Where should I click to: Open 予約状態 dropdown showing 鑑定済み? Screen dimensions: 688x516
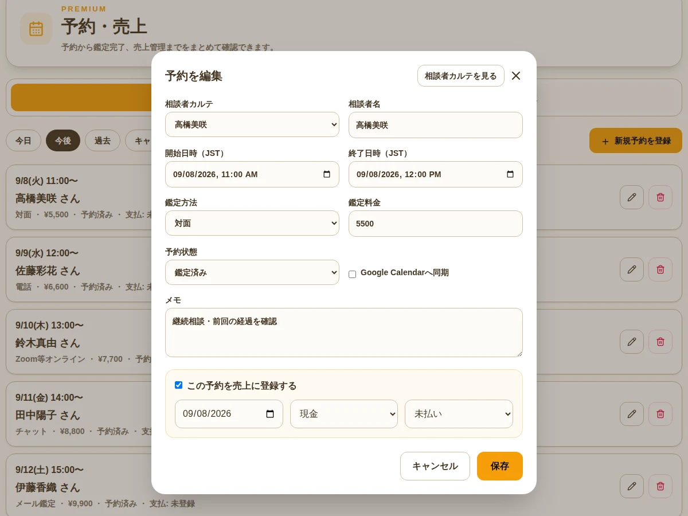click(252, 272)
